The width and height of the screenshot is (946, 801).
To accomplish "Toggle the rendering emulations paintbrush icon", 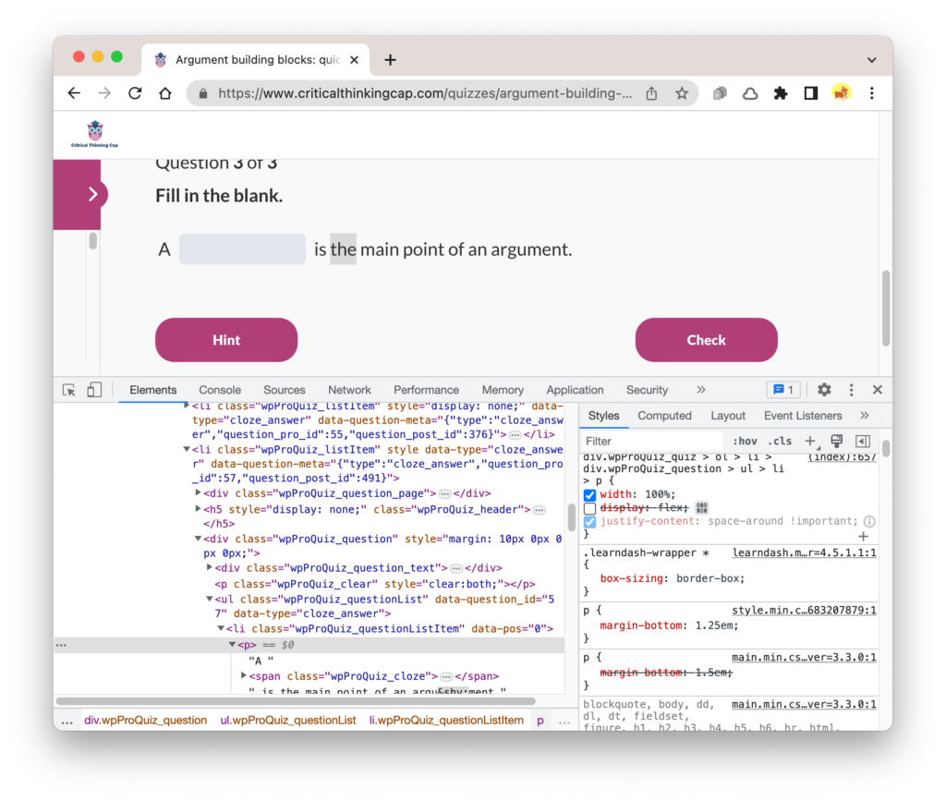I will click(837, 441).
